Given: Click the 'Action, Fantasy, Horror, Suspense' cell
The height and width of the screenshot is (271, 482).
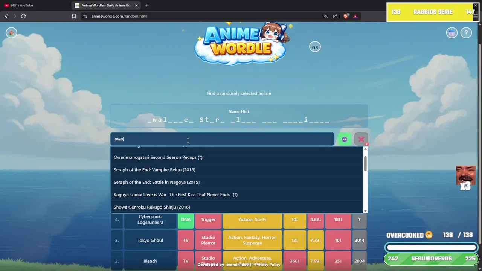Looking at the screenshot, I should (252, 240).
